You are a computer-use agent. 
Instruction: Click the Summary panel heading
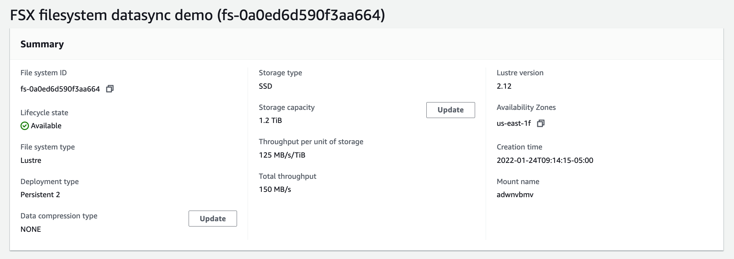[42, 44]
